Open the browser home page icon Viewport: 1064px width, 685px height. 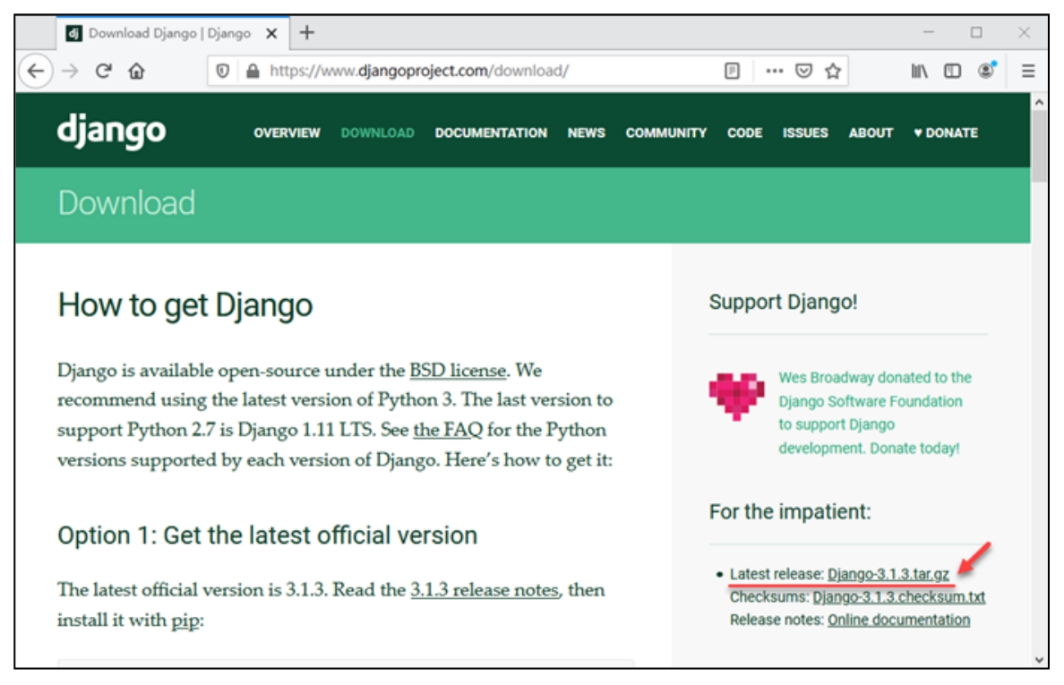coord(136,71)
